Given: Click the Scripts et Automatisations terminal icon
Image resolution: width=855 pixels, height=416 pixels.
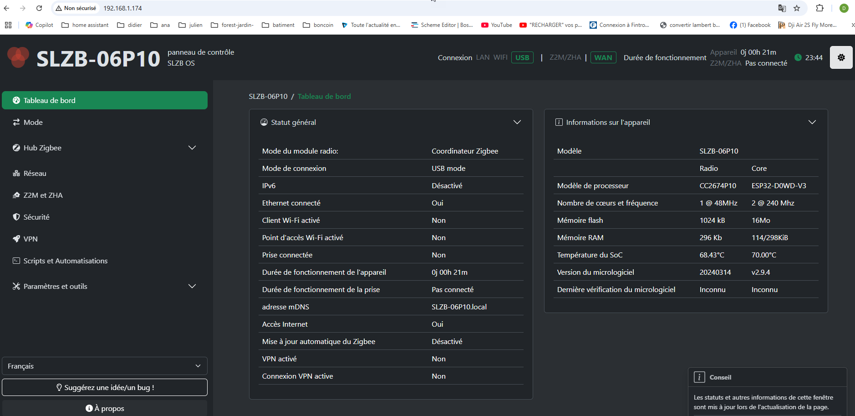Looking at the screenshot, I should [16, 261].
